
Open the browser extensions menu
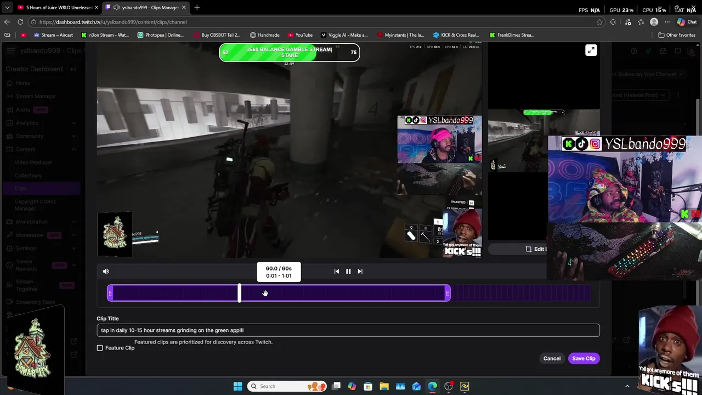point(613,22)
